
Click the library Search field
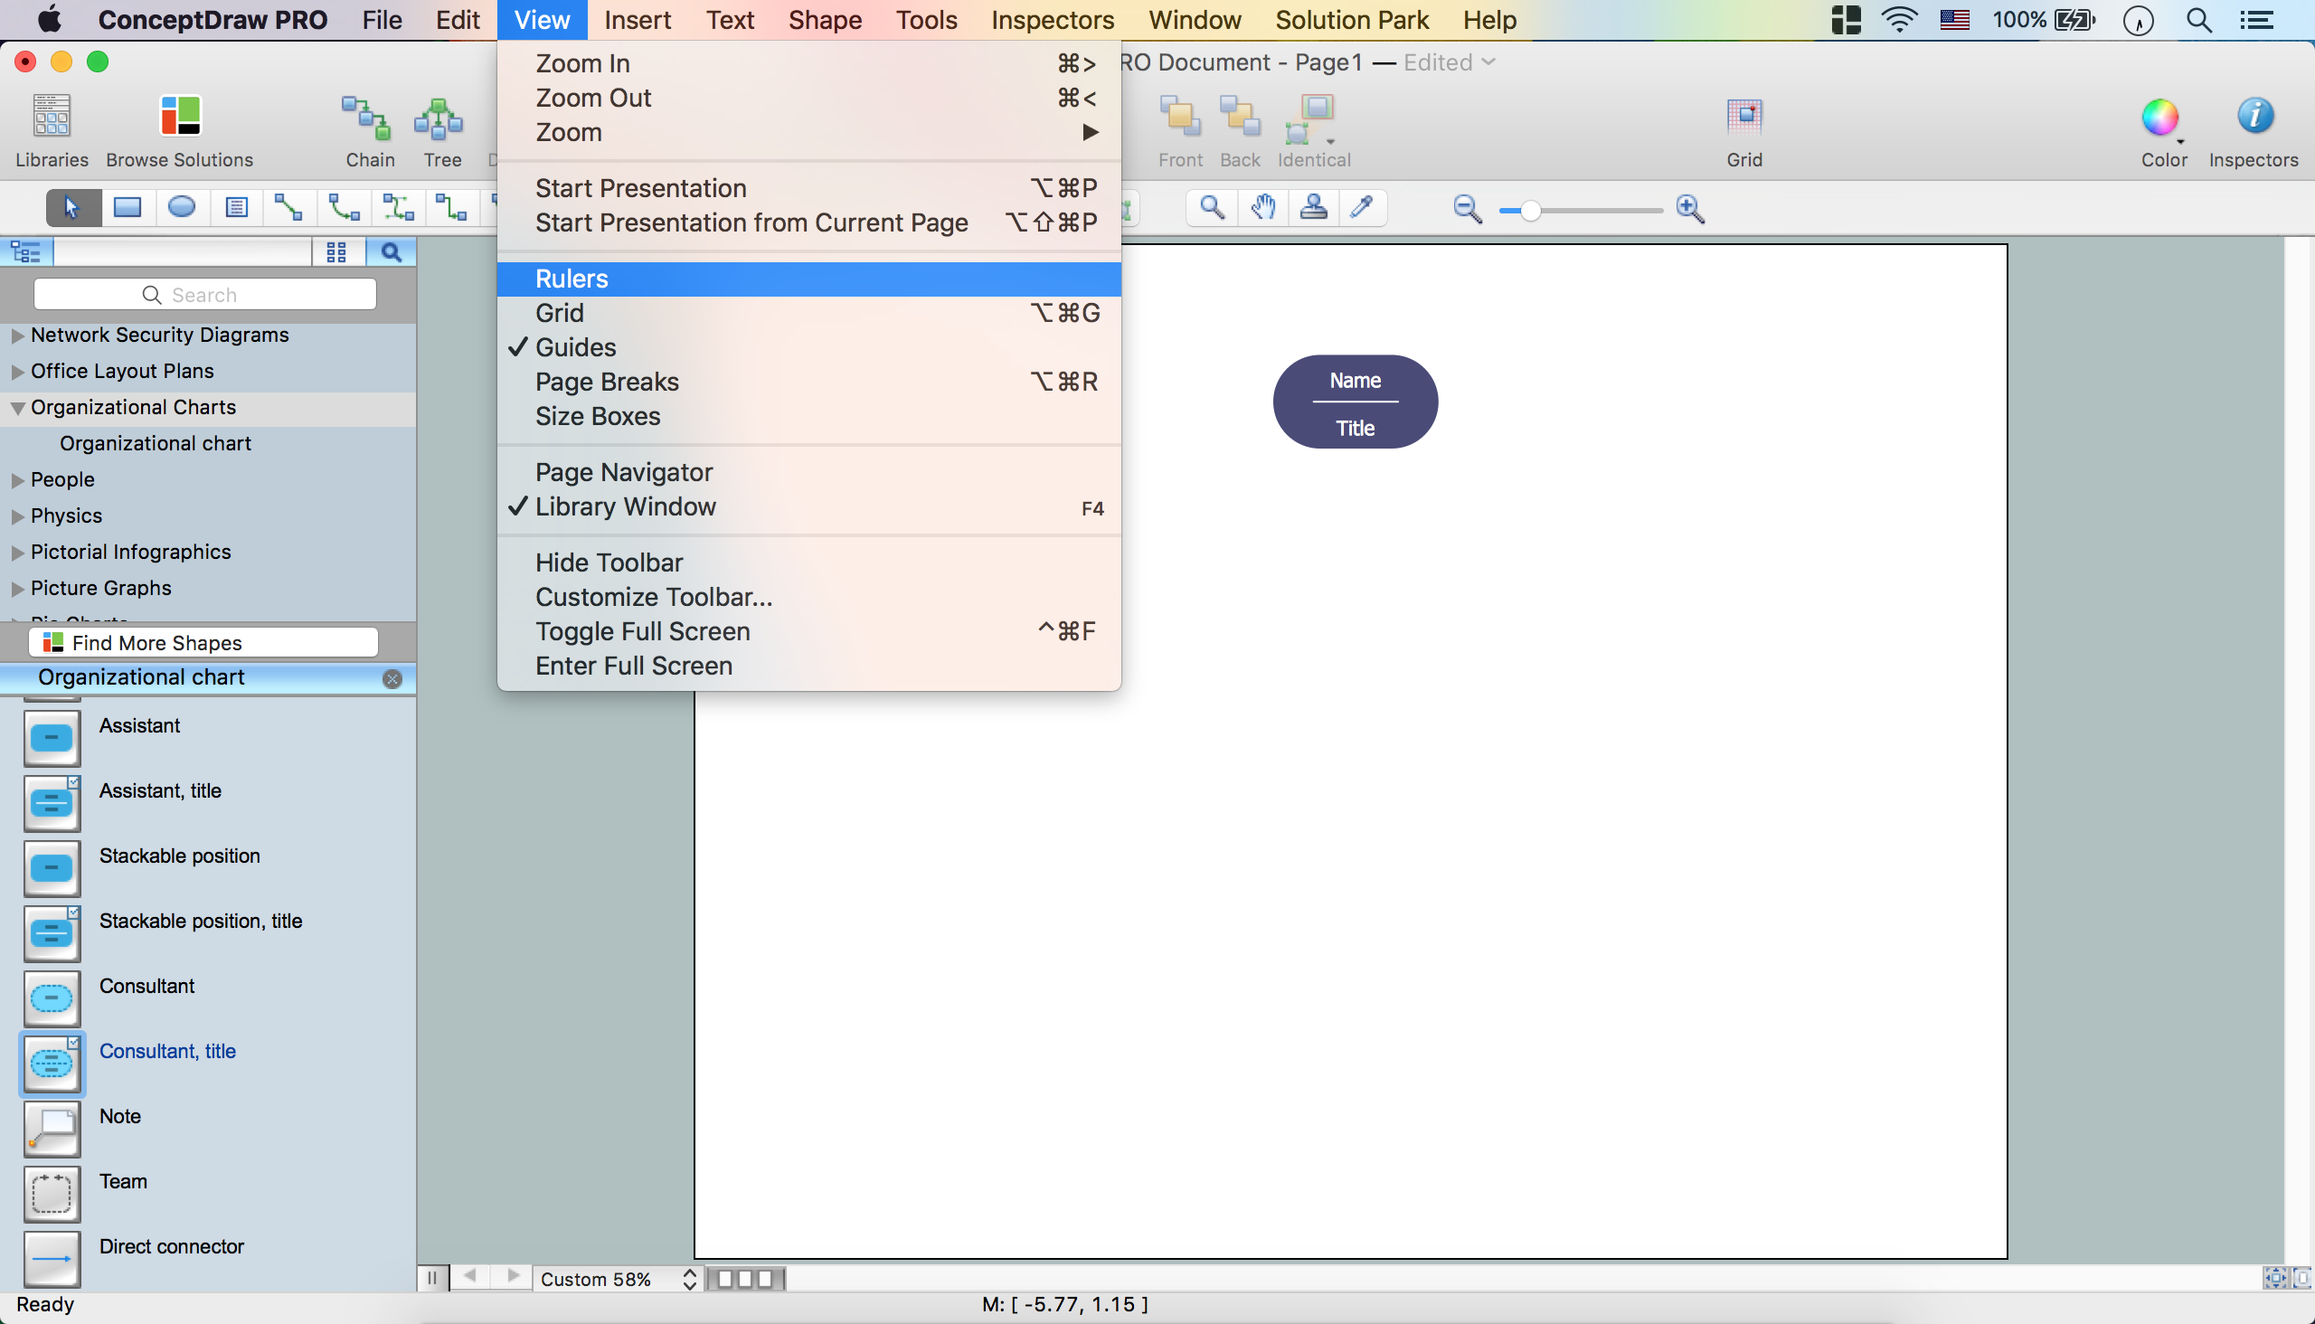[x=204, y=295]
